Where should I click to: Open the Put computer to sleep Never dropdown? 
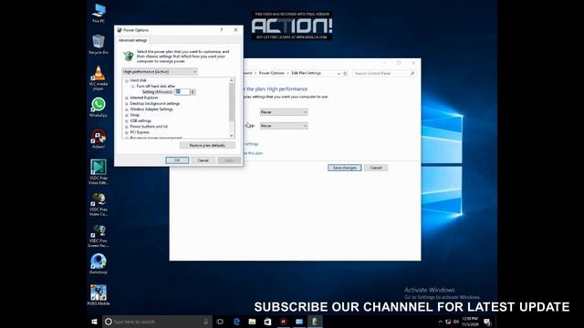[284, 126]
